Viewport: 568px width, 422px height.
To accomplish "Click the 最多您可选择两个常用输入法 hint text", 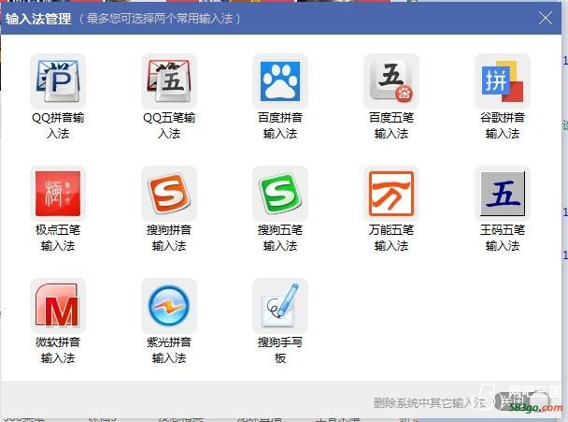I will (160, 19).
